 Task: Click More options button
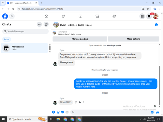(133, 39)
